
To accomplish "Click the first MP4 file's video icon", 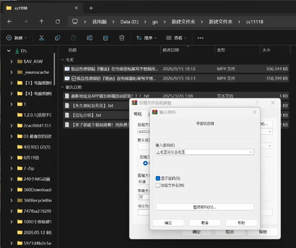I will (x=67, y=69).
